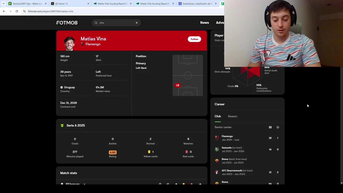Open the site information icon in address bar

tap(24, 11)
